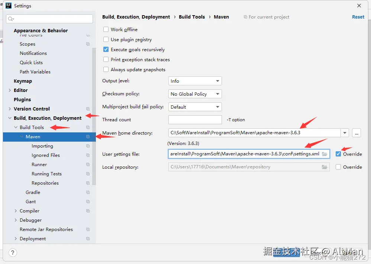Open Path Variables settings page
The height and width of the screenshot is (264, 371).
[x=35, y=72]
